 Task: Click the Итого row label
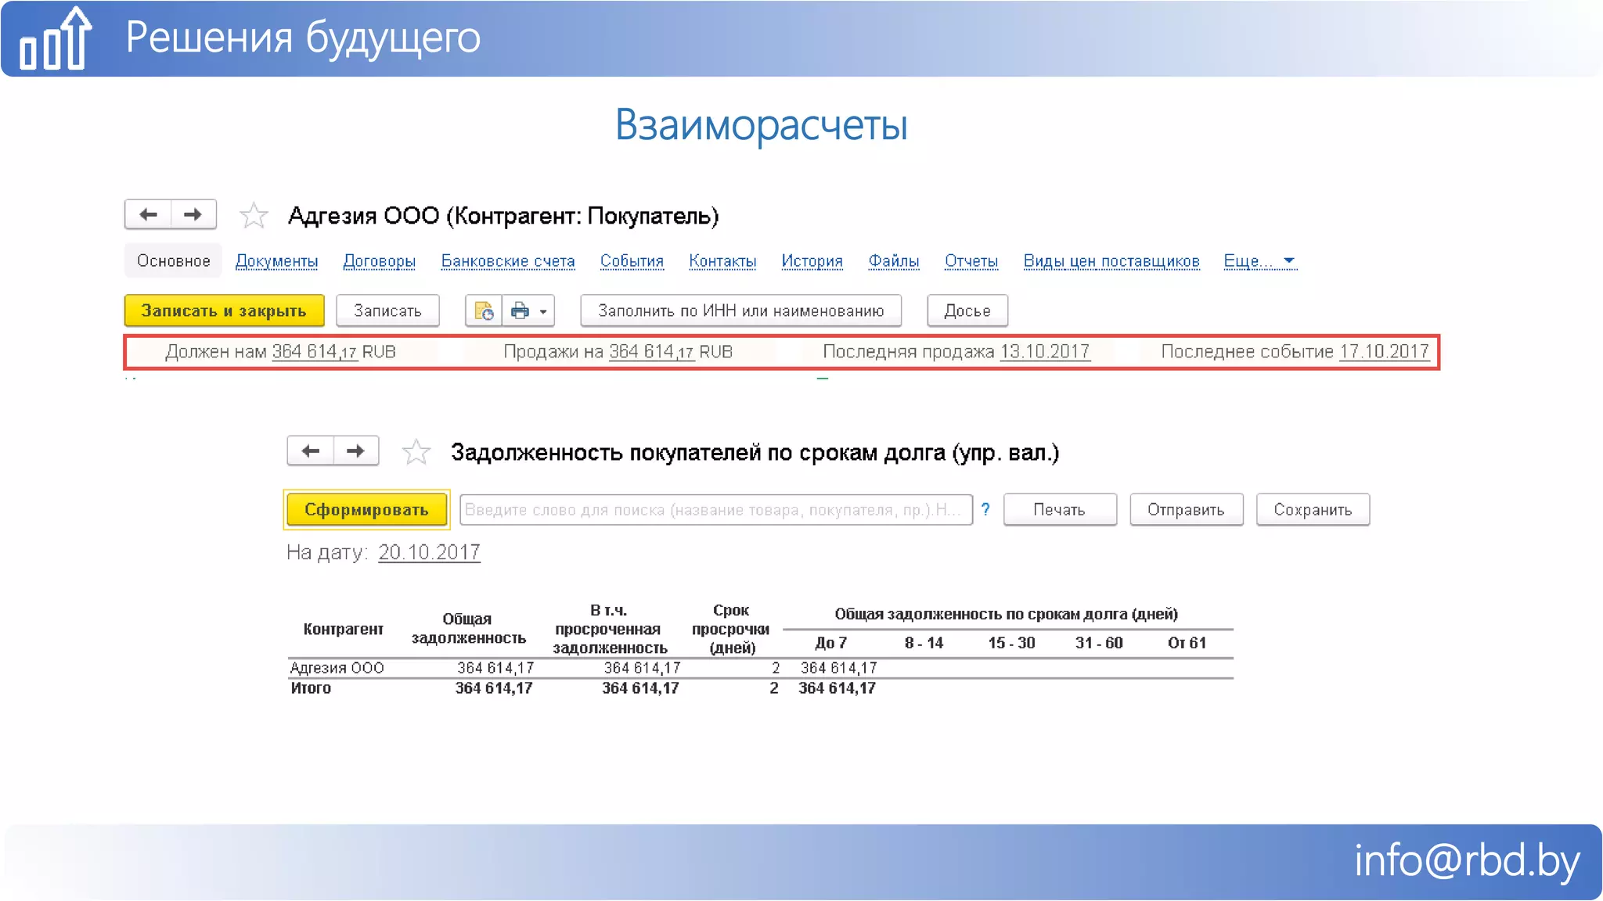(311, 688)
